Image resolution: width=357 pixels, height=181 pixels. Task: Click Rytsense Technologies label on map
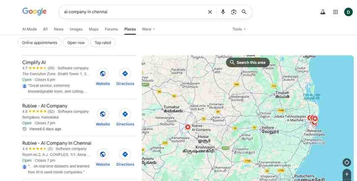[x=314, y=133]
